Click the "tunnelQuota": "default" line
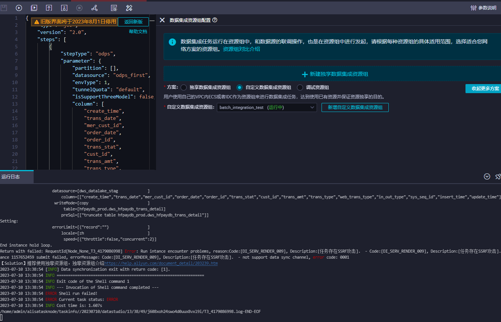This screenshot has height=322, width=501. coord(109,90)
